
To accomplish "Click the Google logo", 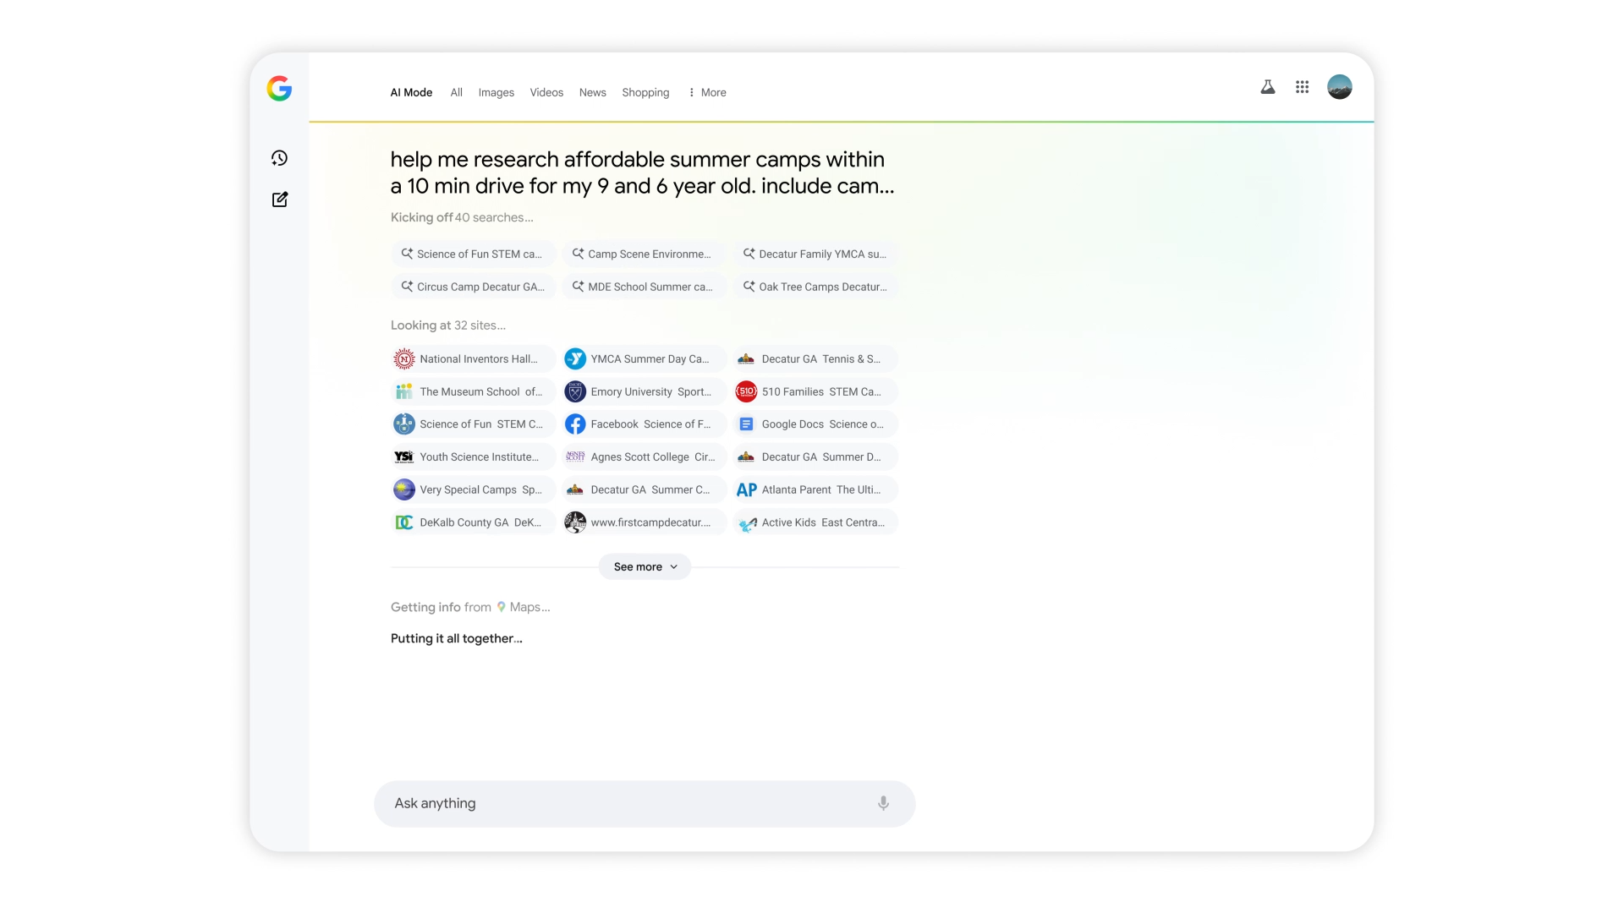I will (279, 88).
